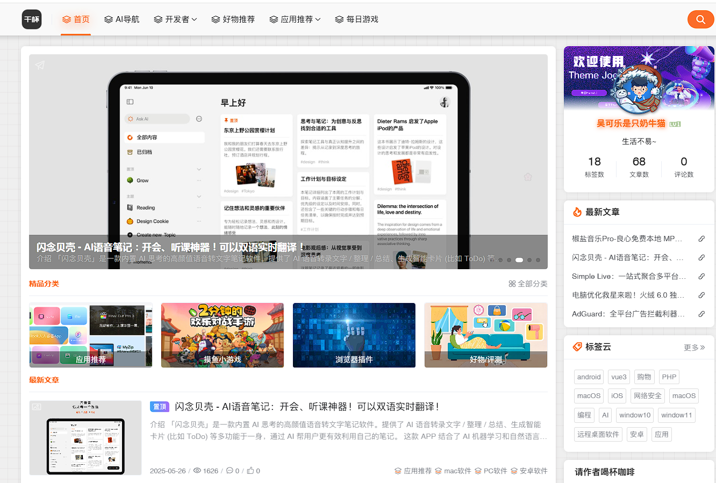This screenshot has width=716, height=483.
Task: Open the 好物/评测 category card
Action: tap(486, 335)
